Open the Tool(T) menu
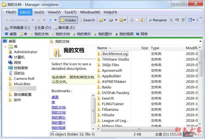Viewport: 205px width, 139px height. (x=70, y=12)
